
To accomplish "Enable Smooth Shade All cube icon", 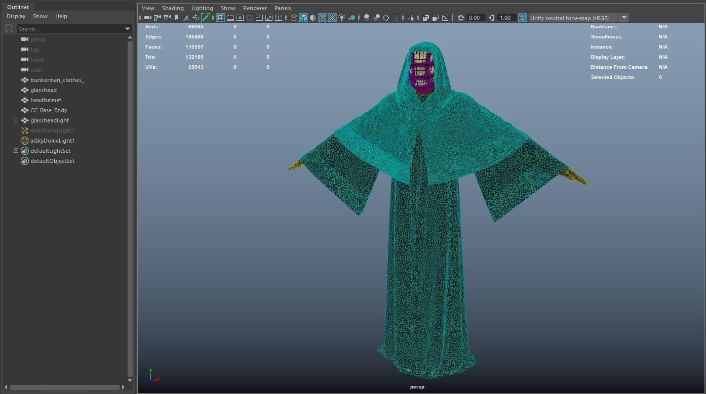I will (303, 18).
